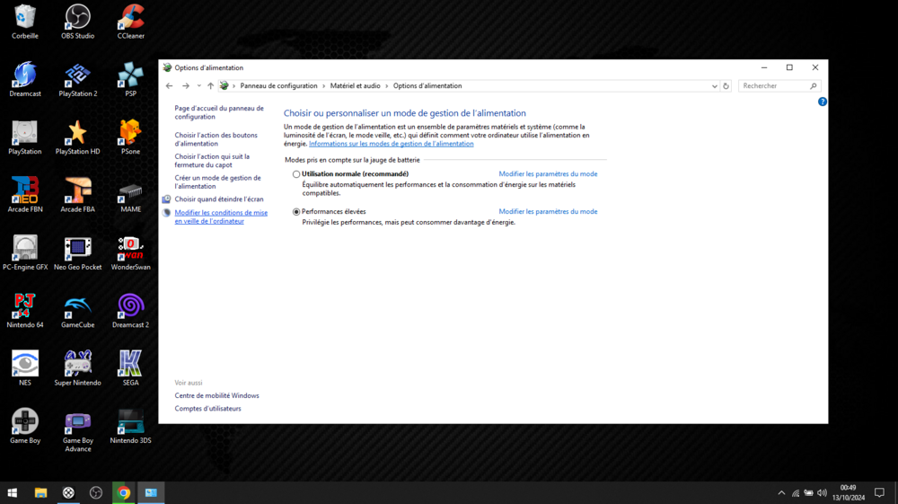The image size is (898, 504).
Task: Open the recent locations dropdown arrow
Action: point(198,86)
